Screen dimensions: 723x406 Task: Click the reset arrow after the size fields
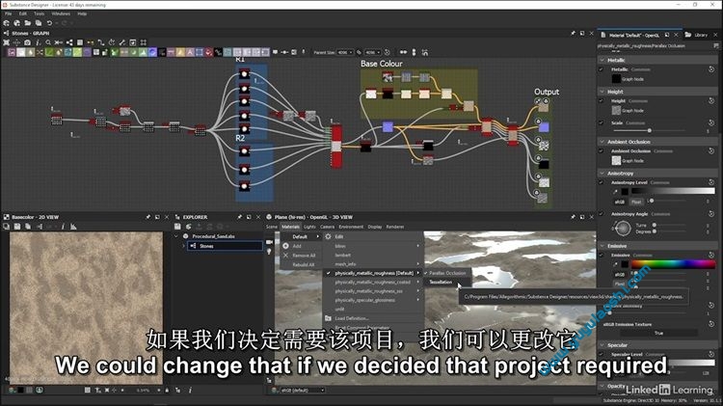(388, 52)
